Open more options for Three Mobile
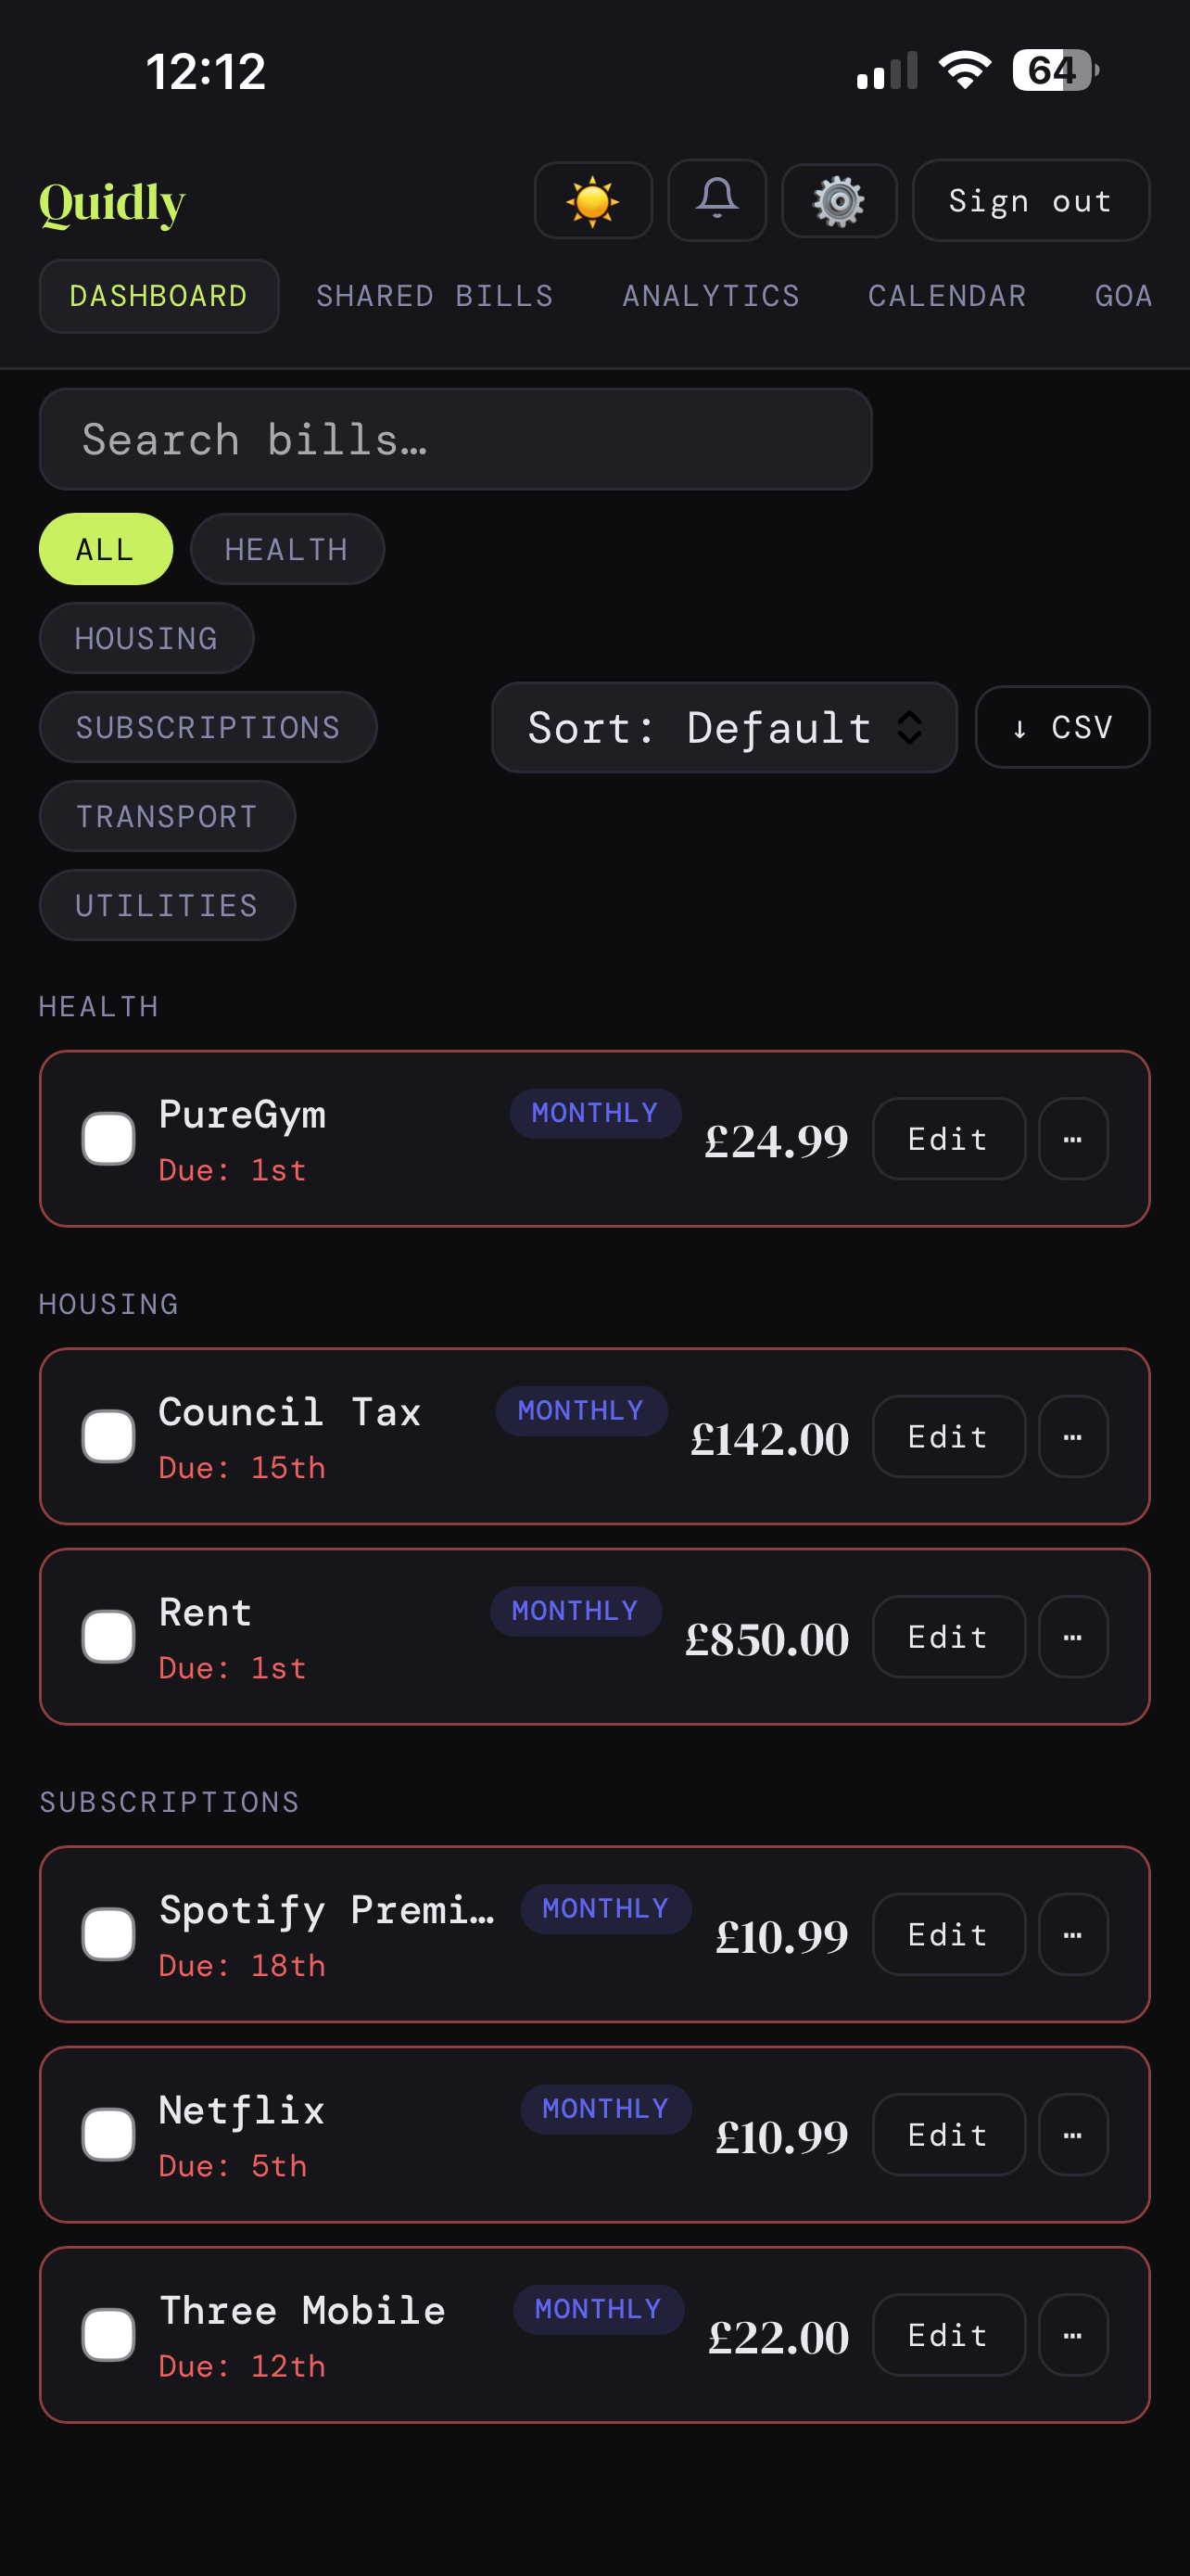 tap(1072, 2334)
